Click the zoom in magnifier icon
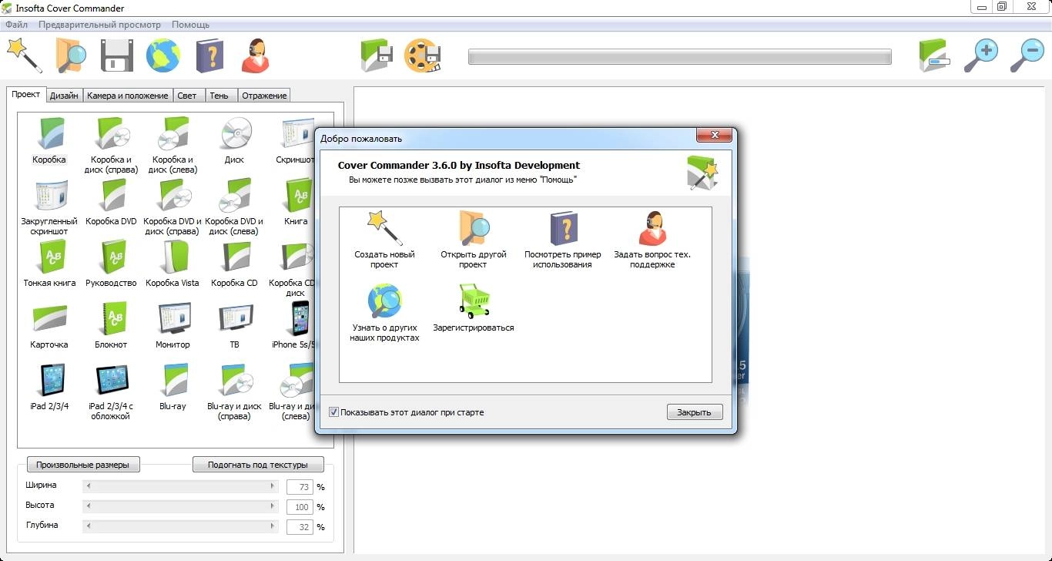 [981, 55]
